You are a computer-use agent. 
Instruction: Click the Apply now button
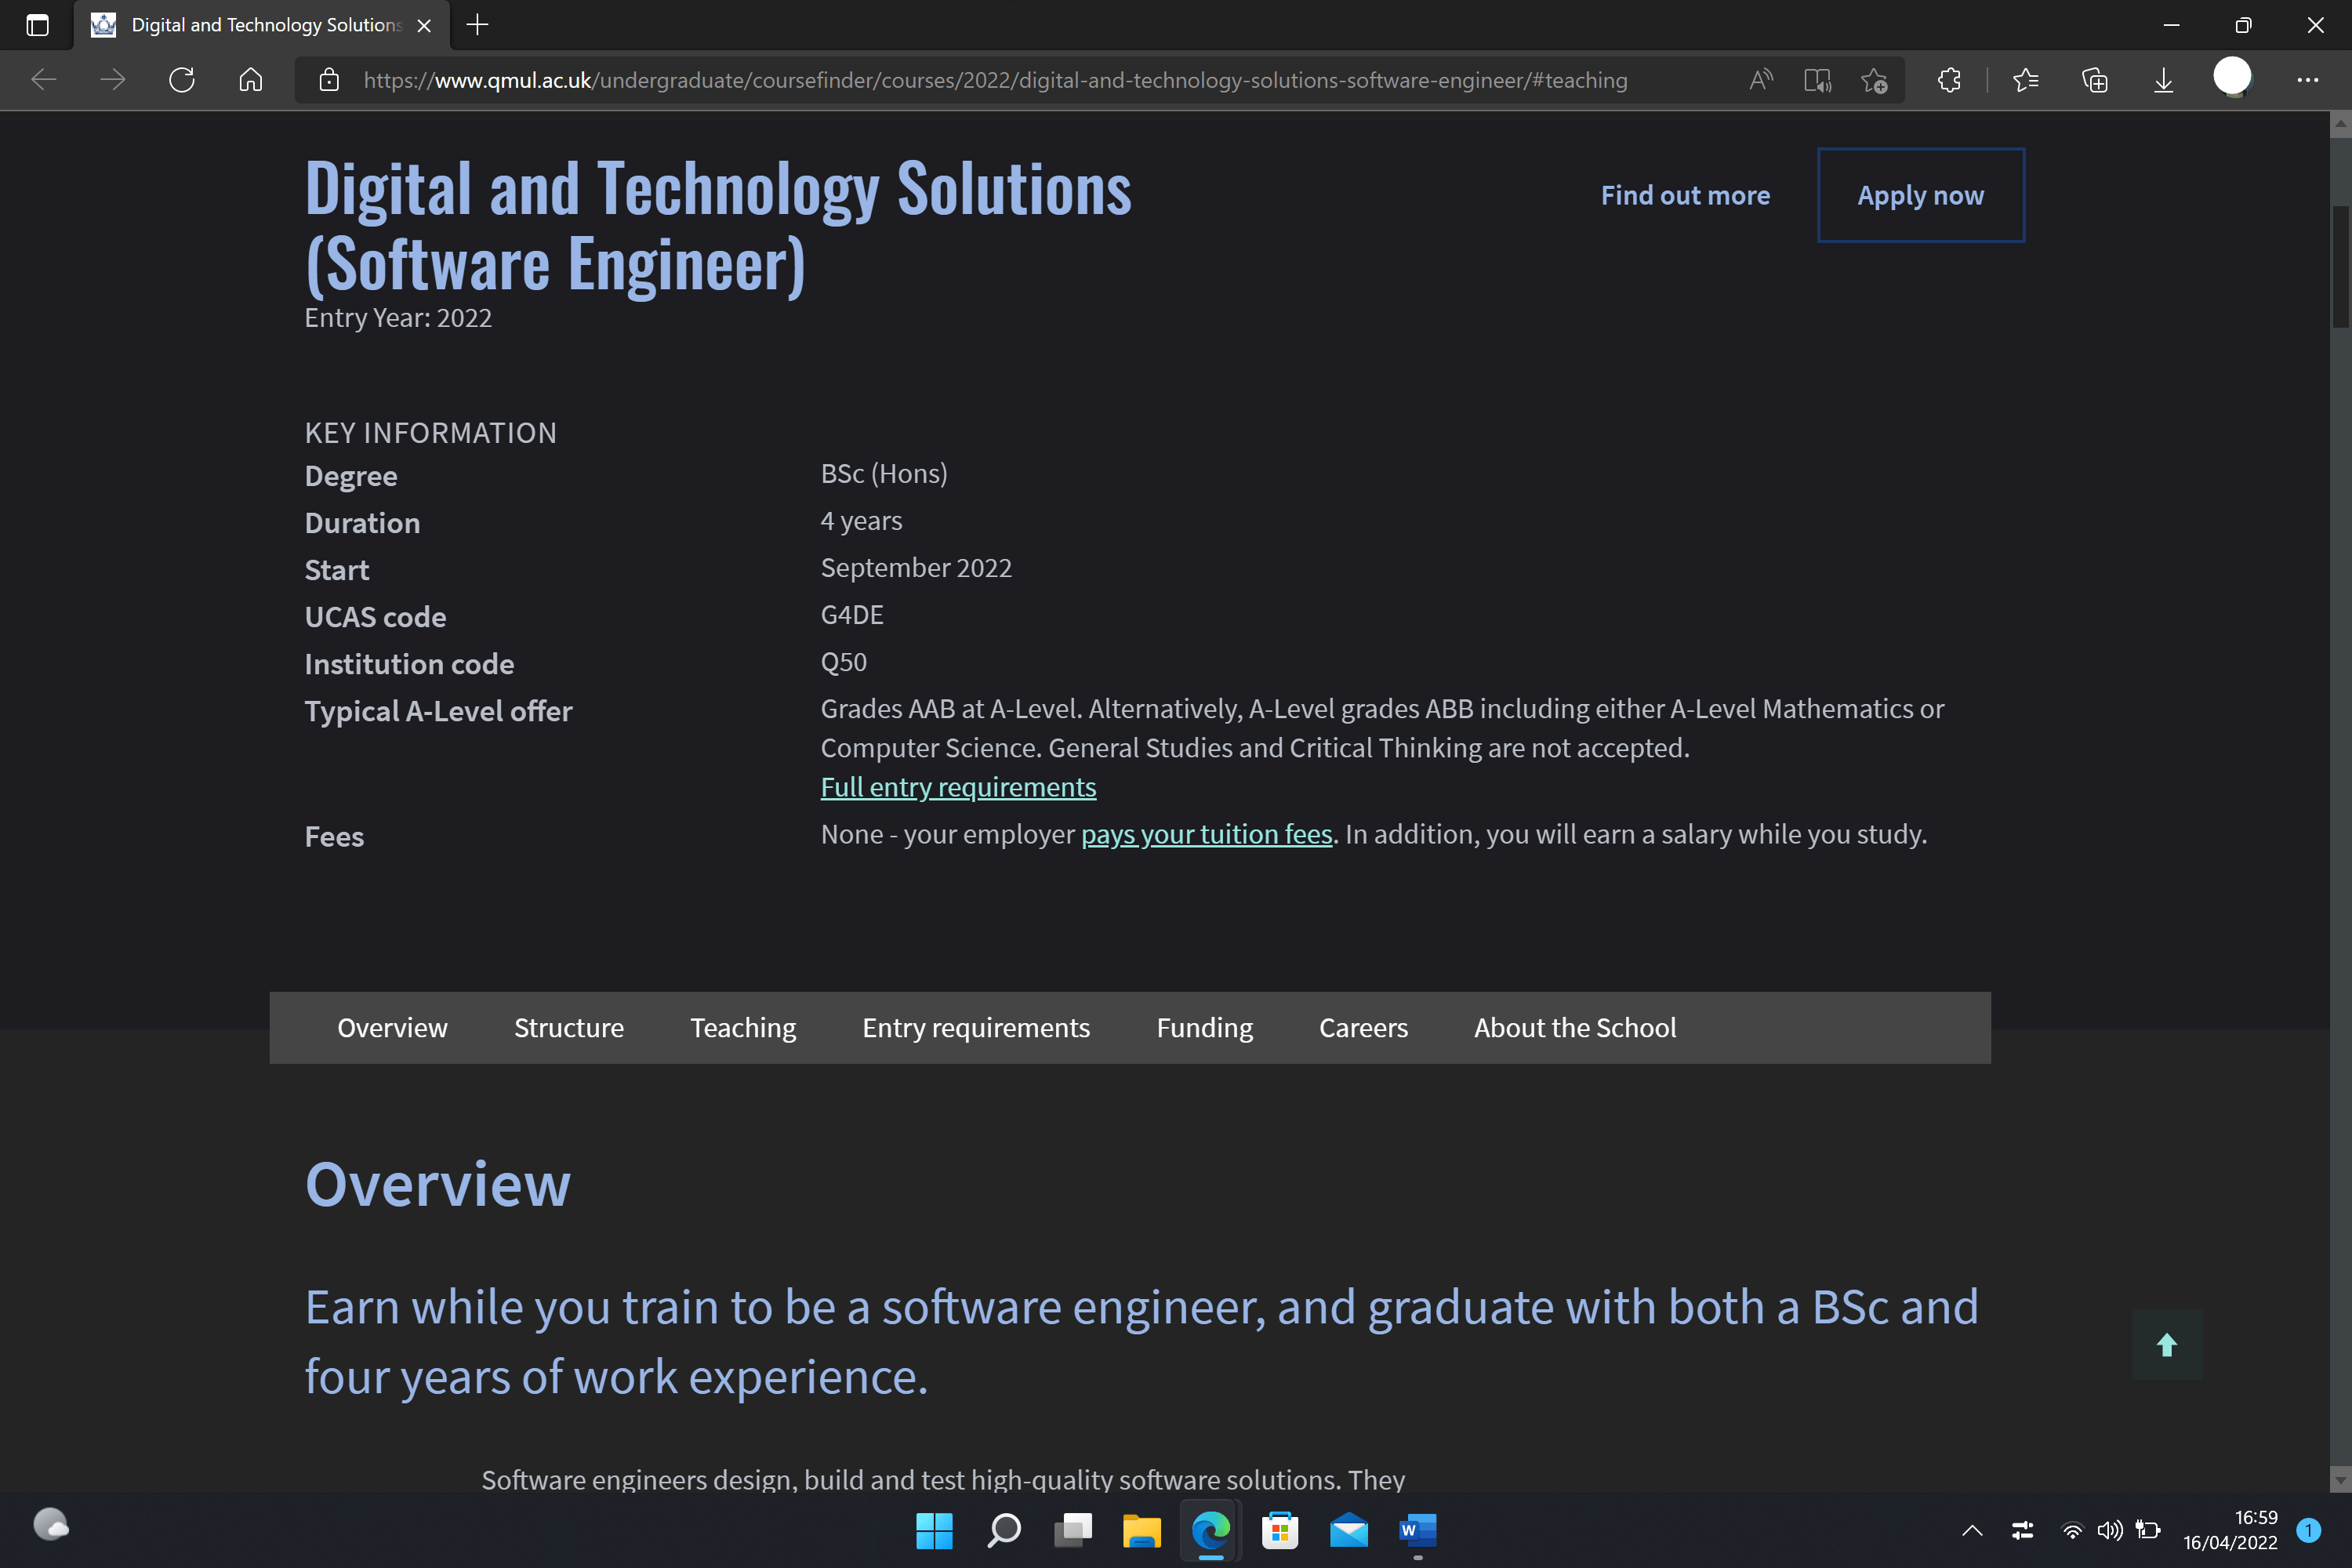tap(1920, 195)
